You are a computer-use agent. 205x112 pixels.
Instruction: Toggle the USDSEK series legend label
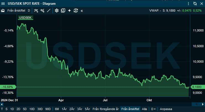25,18
